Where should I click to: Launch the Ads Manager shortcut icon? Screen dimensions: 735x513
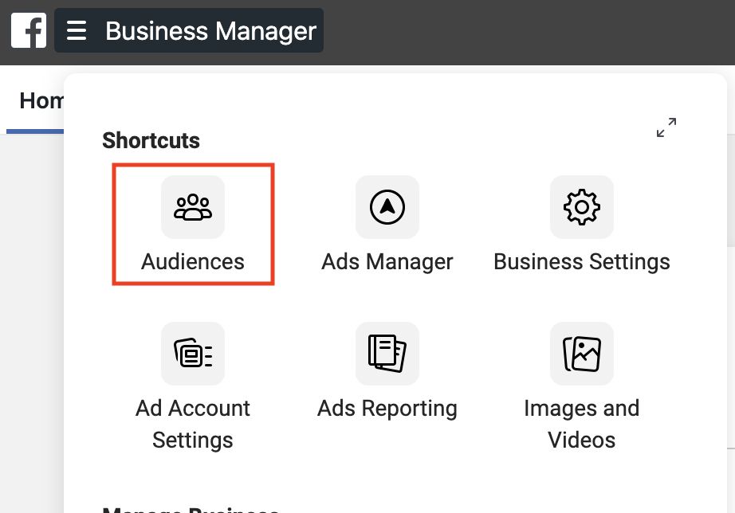(387, 207)
